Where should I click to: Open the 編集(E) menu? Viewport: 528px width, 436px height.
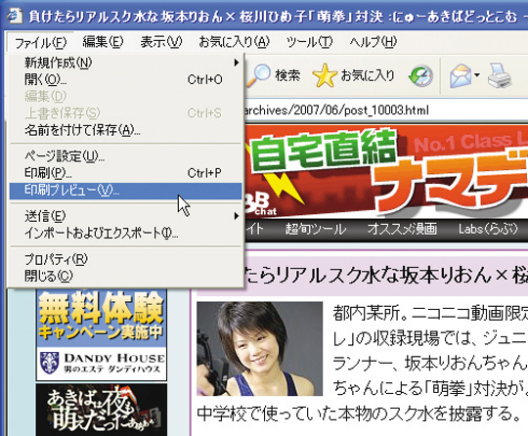click(x=103, y=42)
